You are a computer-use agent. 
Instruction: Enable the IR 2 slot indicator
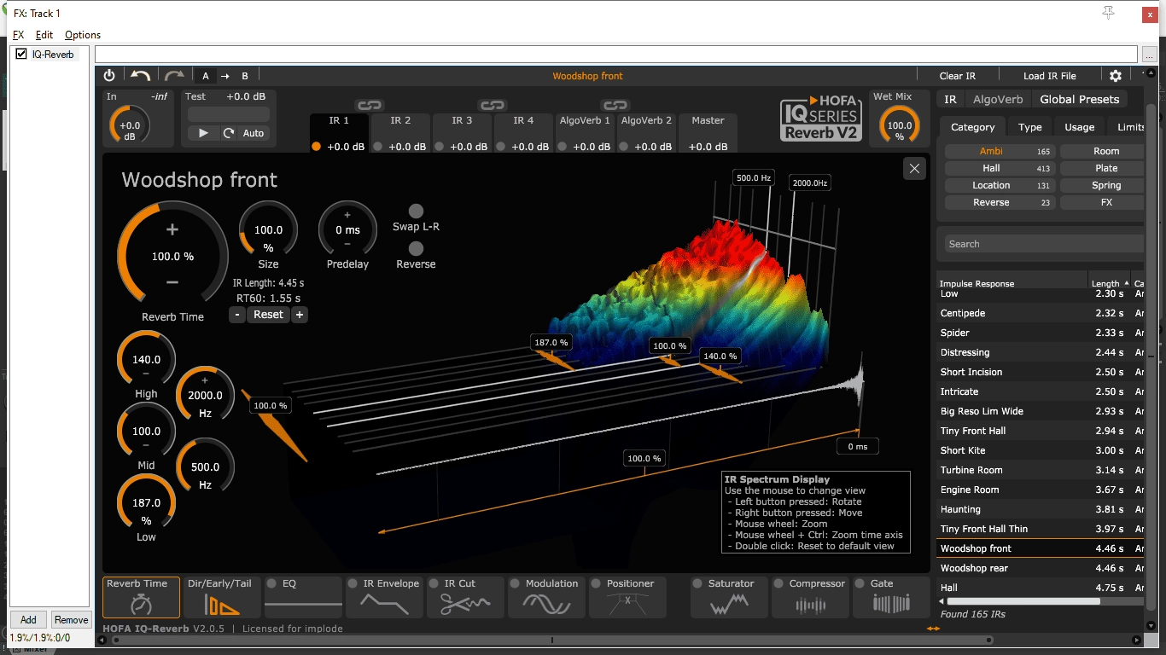(x=378, y=147)
